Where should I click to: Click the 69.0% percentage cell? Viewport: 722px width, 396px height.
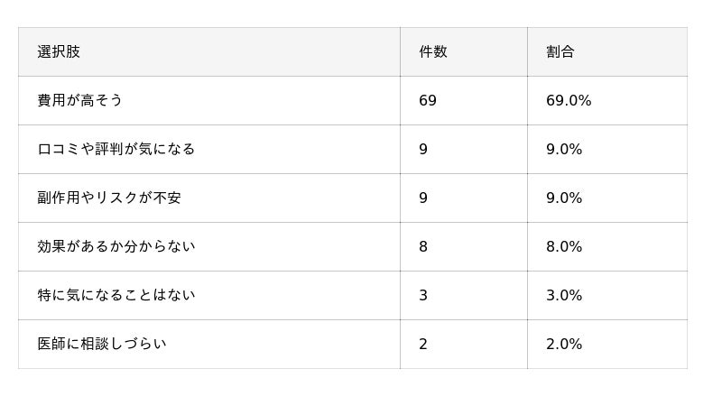pos(607,100)
